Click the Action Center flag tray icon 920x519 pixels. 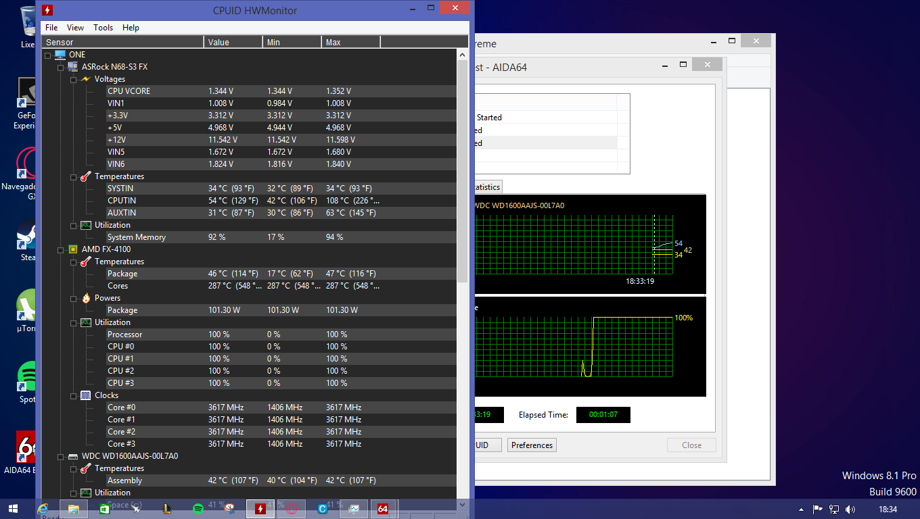coord(818,510)
